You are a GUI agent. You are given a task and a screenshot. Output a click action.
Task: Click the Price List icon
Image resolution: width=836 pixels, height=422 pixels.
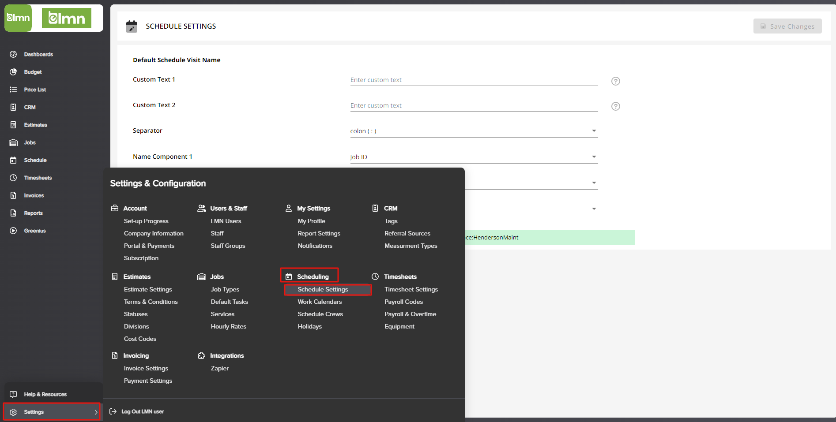13,90
